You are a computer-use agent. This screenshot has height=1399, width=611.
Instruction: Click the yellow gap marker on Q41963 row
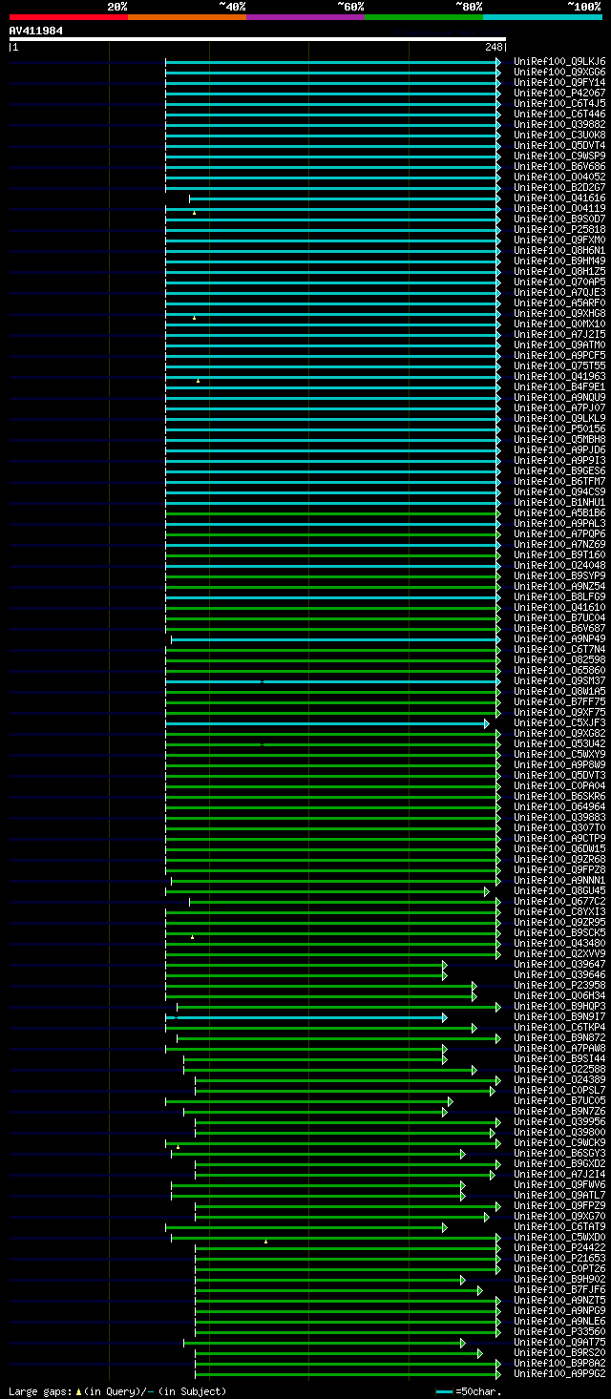pyautogui.click(x=198, y=381)
